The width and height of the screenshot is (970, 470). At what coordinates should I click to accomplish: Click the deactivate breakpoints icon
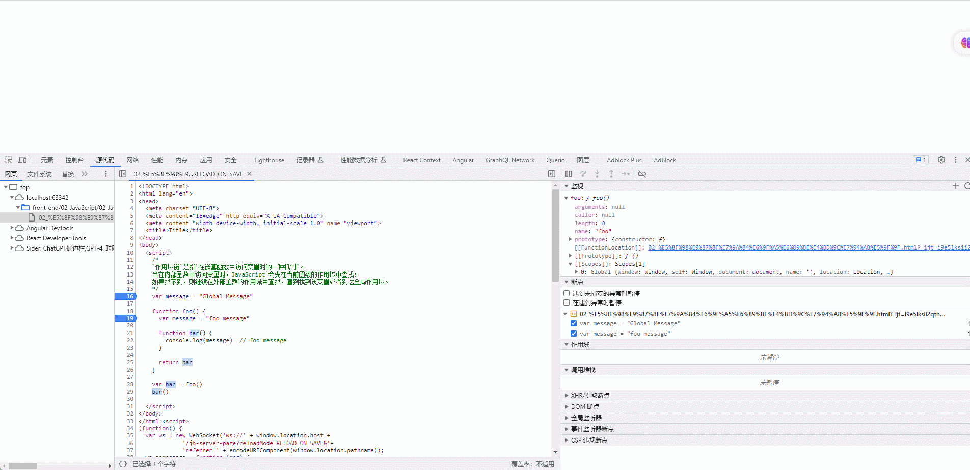(642, 174)
